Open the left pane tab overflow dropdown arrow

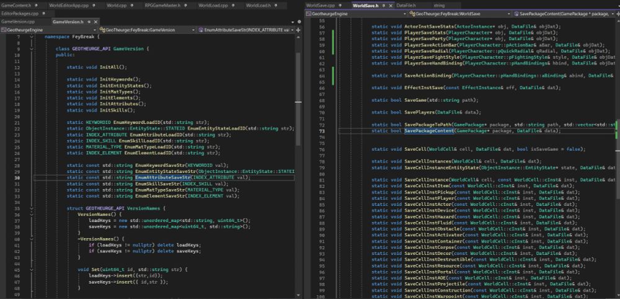(x=293, y=22)
